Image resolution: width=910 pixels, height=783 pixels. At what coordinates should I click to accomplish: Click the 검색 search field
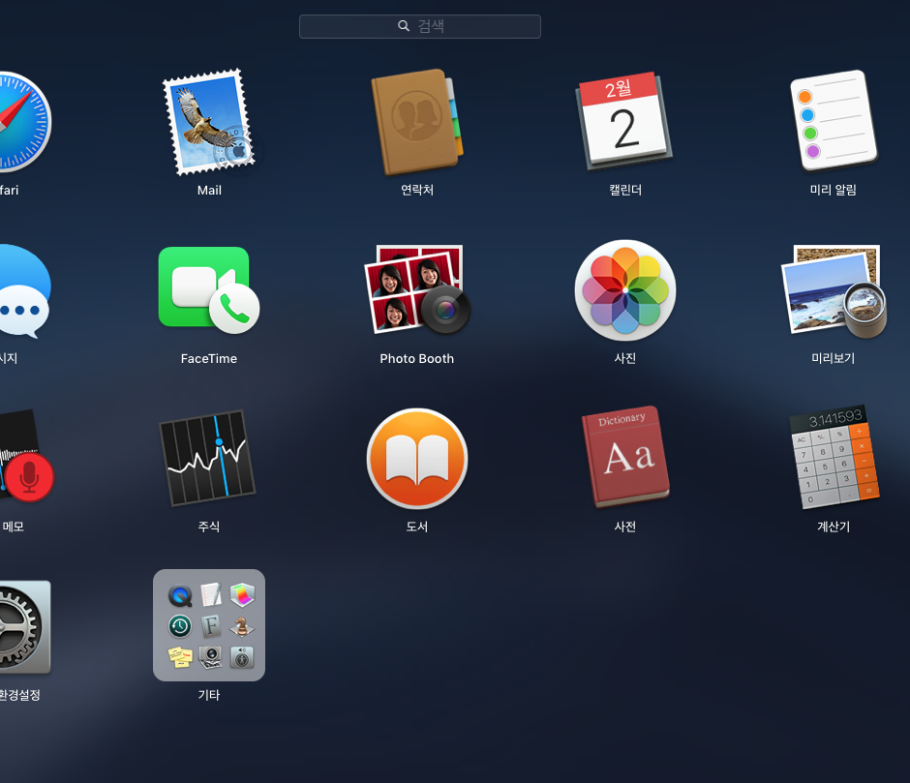[x=420, y=26]
